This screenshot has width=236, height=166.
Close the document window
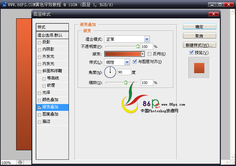229,5
